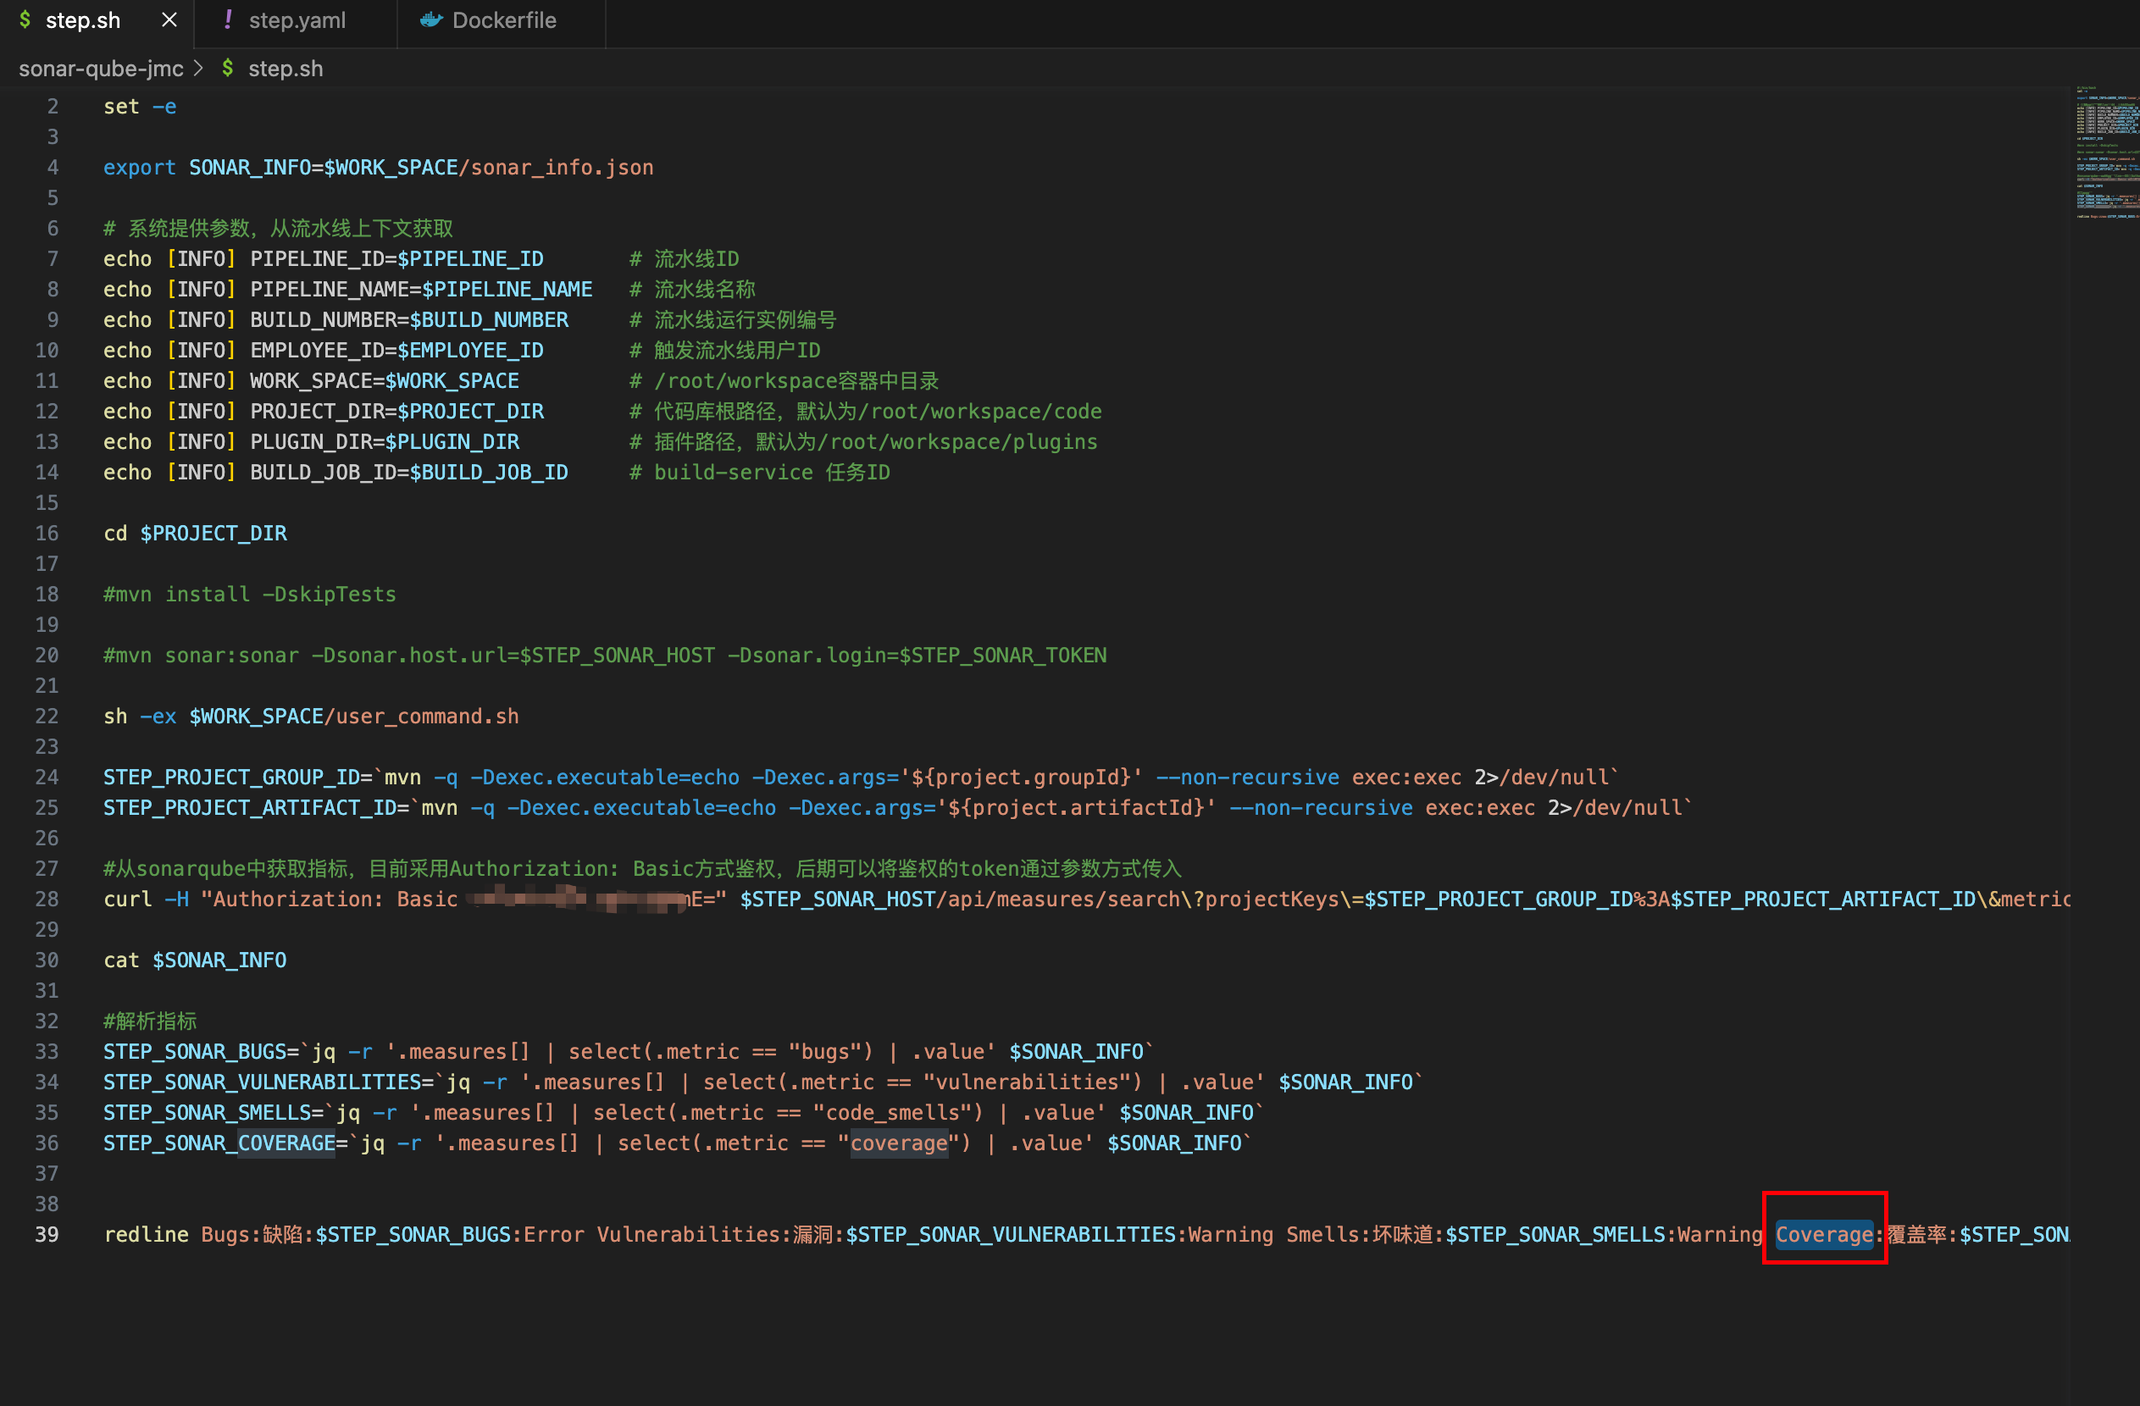This screenshot has width=2140, height=1406.
Task: Click '$WORK_SPACE' variable on line 11
Action: (x=452, y=381)
